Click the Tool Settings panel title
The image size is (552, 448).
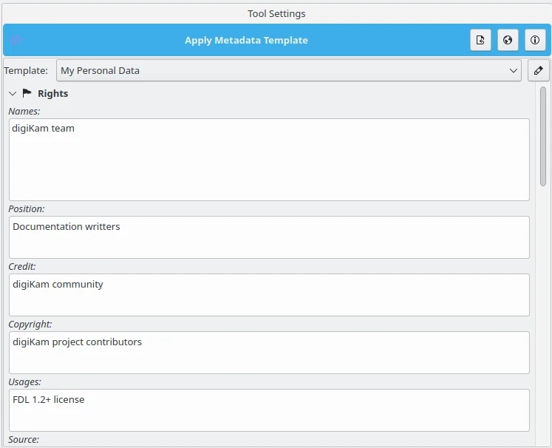(x=276, y=13)
